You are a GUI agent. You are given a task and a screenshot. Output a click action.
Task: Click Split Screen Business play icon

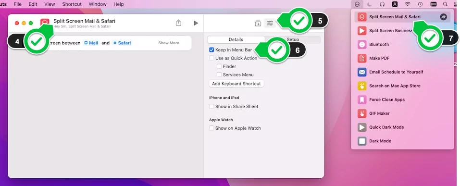pos(362,30)
